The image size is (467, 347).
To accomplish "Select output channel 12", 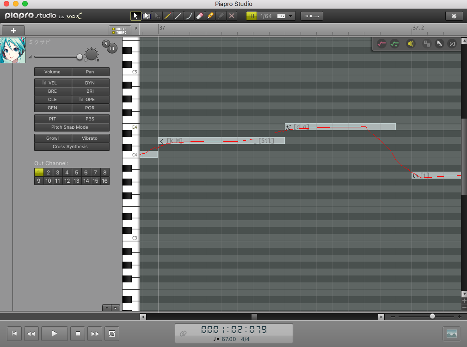I will (67, 181).
